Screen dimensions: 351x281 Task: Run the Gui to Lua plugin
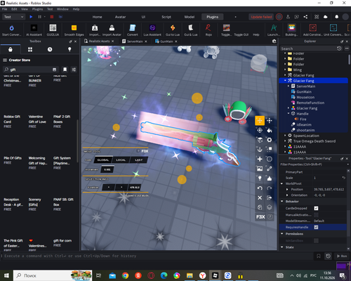pos(173,30)
